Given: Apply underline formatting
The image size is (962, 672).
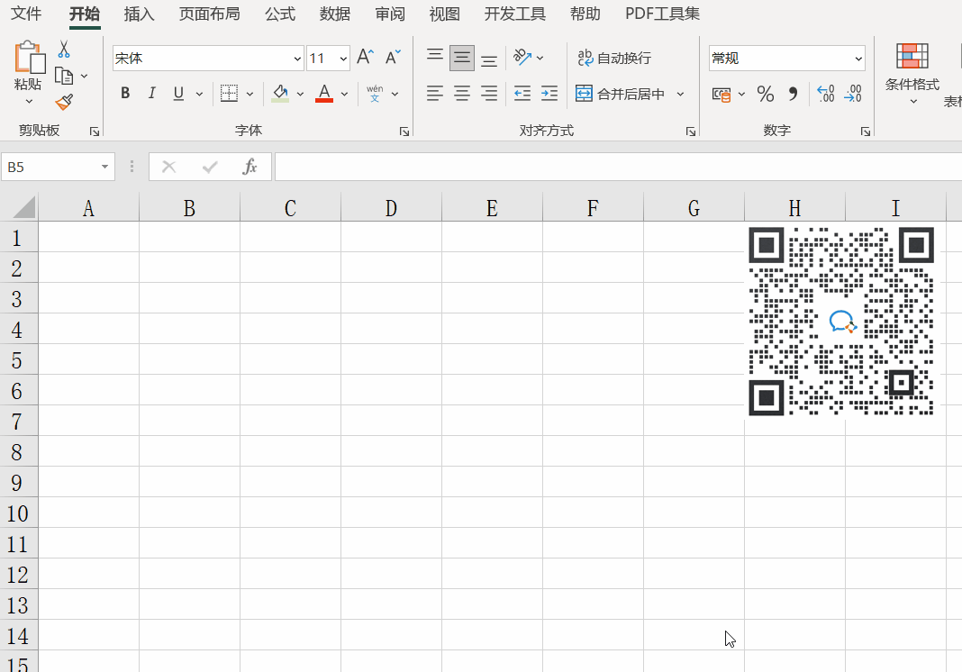Looking at the screenshot, I should 178,94.
